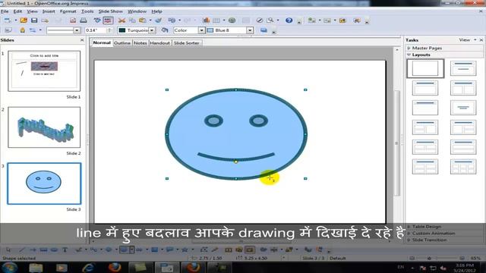This screenshot has height=273, width=486.
Task: Click the line width stepper
Action: [x=109, y=30]
